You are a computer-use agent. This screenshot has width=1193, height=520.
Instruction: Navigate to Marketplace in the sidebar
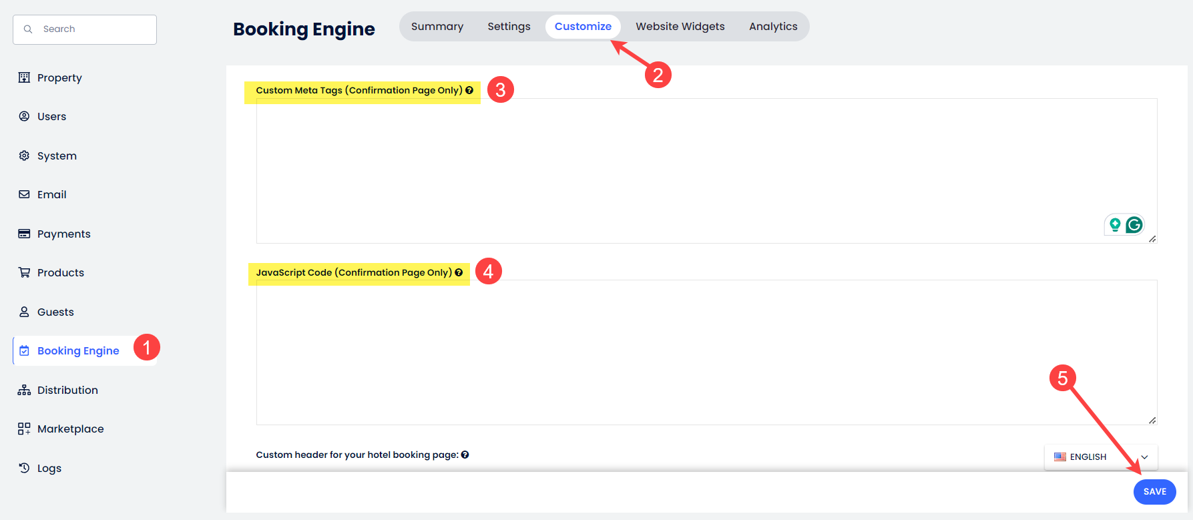[70, 429]
